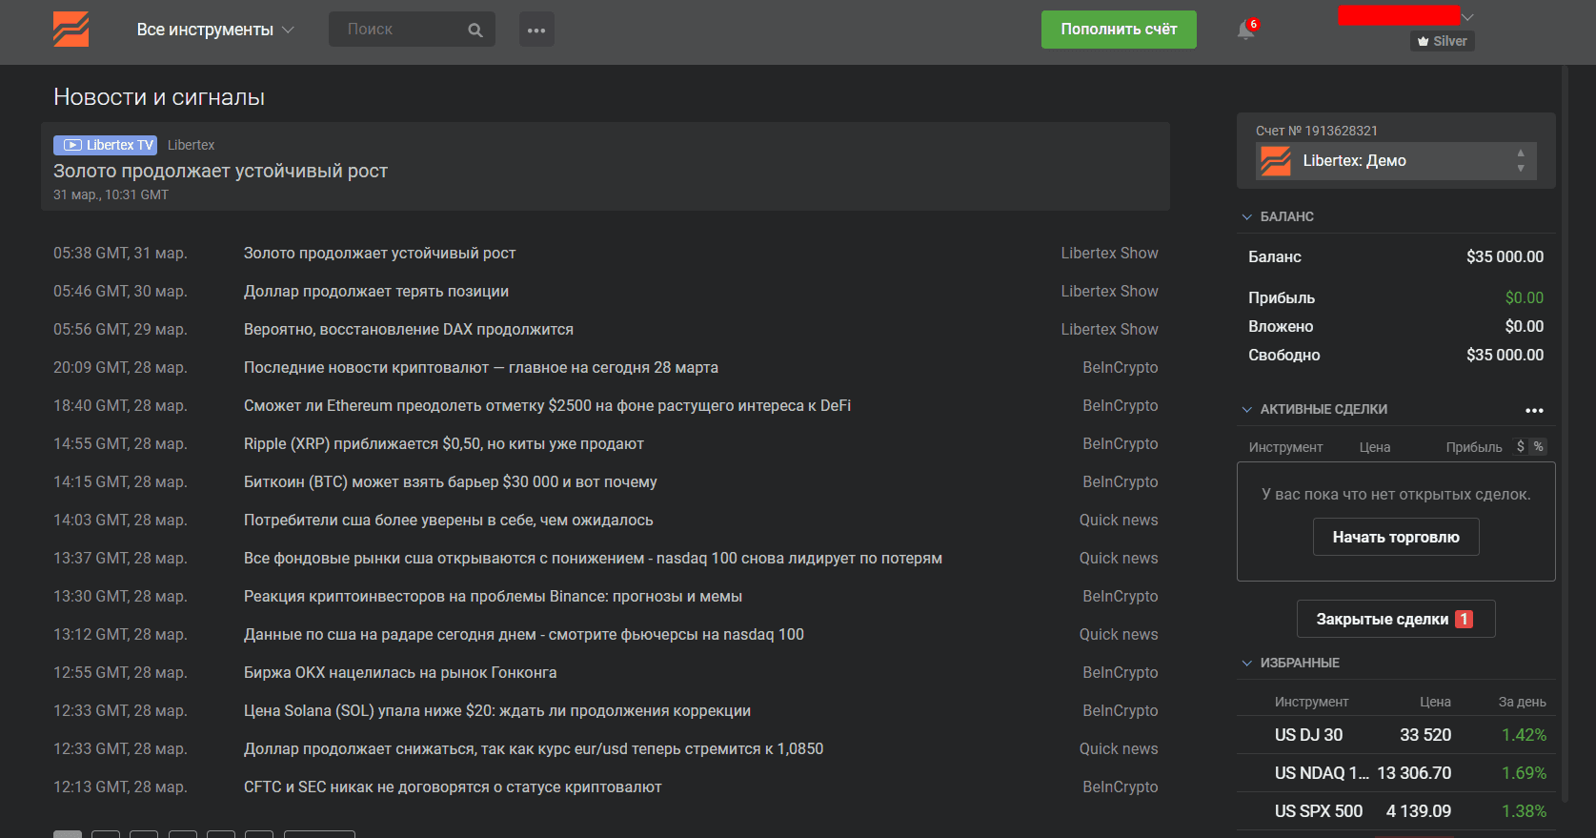Click the Libertex Demo account logo
This screenshot has height=838, width=1596.
(x=1275, y=161)
